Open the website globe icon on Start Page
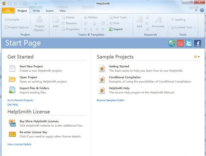Viewport: 206px width, 156px height. click(x=171, y=43)
